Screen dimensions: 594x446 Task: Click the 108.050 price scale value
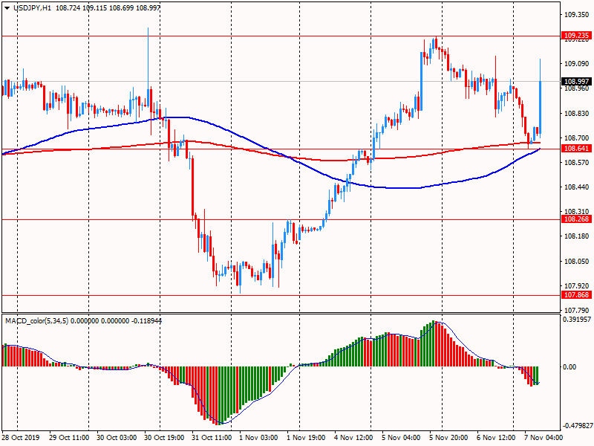(576, 262)
